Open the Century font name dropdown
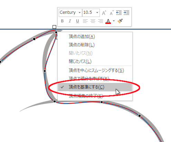The image size is (171, 142). [79, 12]
